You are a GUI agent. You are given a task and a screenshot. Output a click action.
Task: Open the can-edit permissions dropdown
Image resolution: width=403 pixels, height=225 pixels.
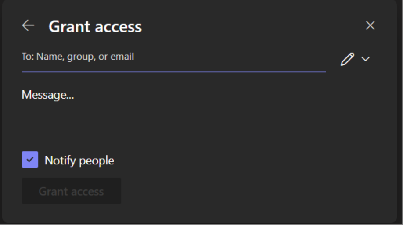[x=356, y=59]
